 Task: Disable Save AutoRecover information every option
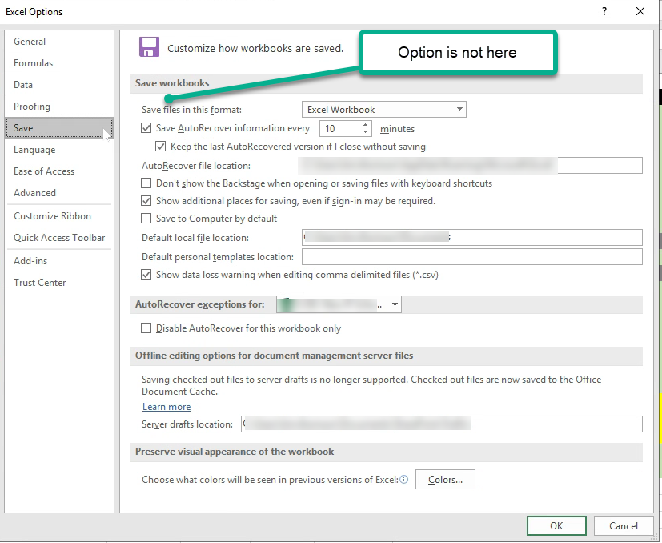146,127
